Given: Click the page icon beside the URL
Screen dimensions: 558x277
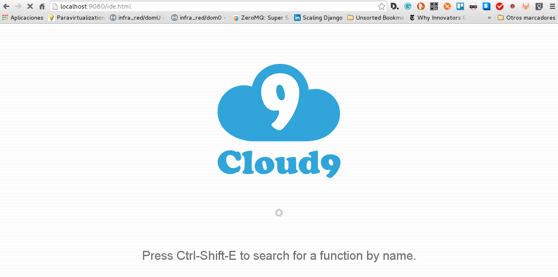Looking at the screenshot, I should (x=55, y=6).
